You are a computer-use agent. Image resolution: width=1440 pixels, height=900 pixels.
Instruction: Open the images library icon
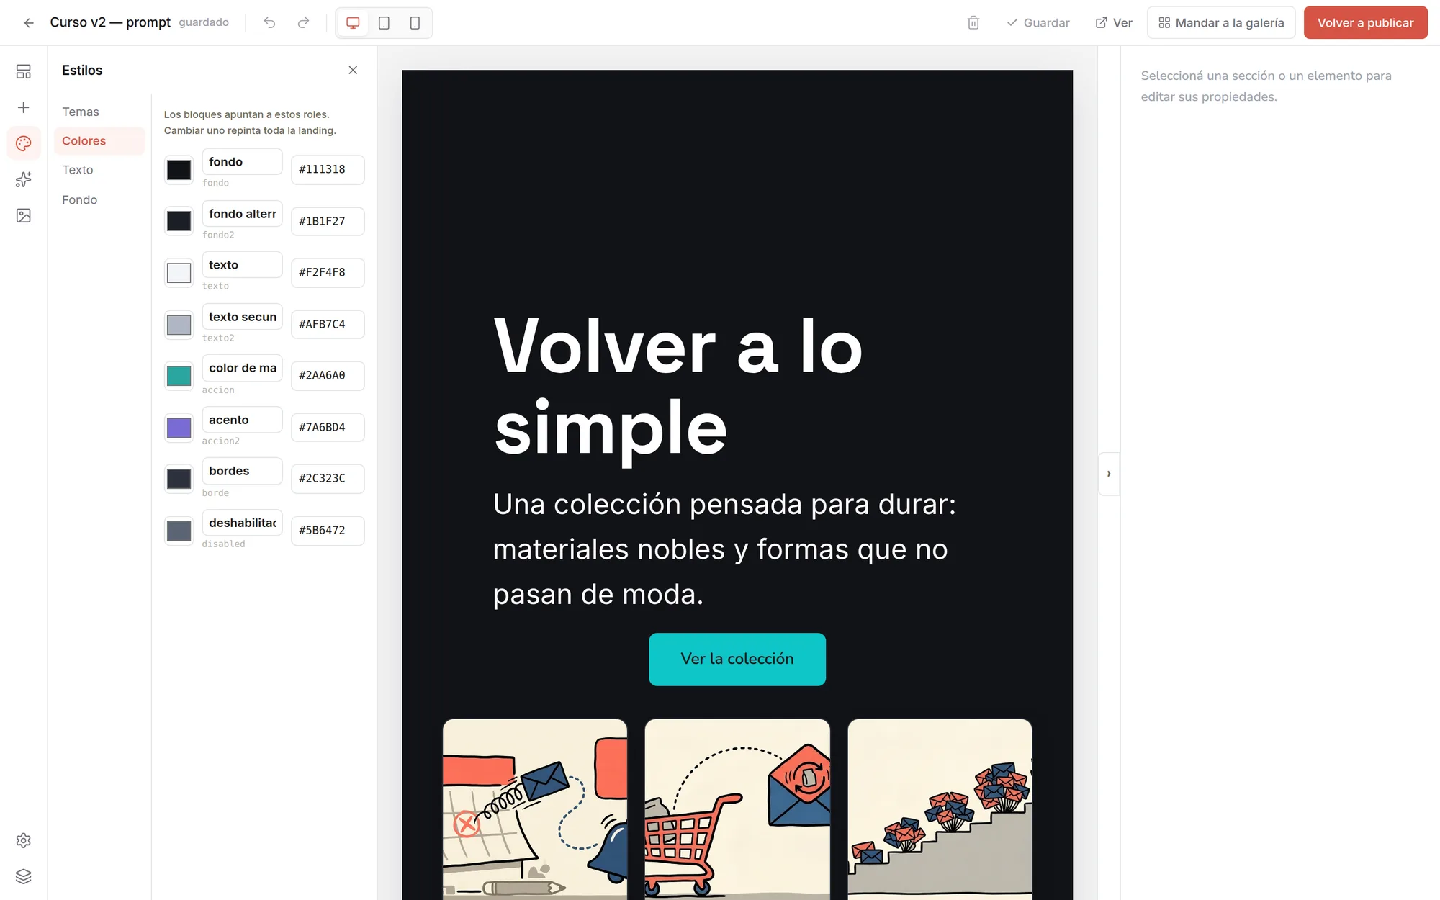click(x=24, y=215)
